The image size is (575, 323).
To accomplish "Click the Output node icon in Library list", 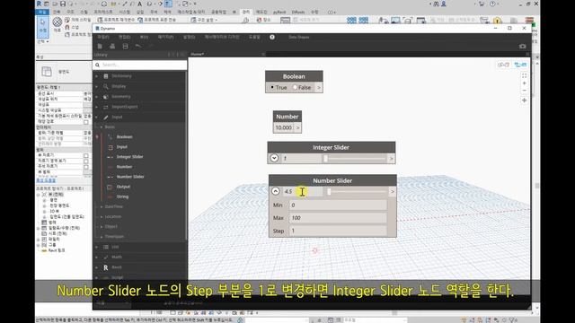I will click(111, 187).
